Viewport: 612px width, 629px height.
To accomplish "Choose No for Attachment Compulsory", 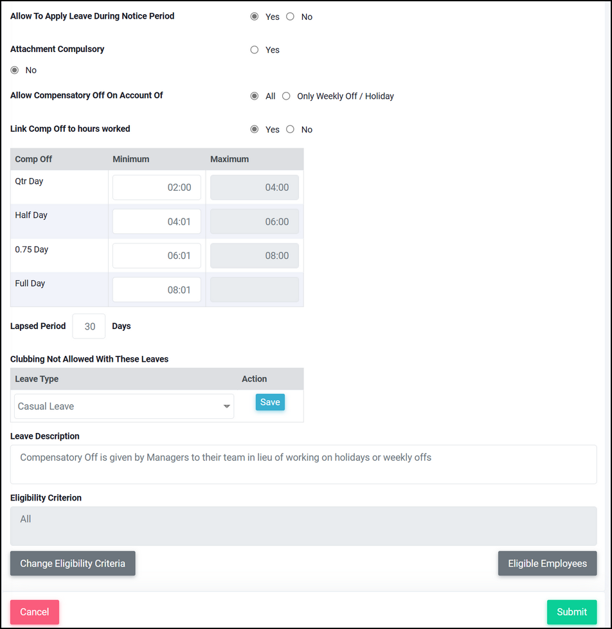I will click(15, 70).
